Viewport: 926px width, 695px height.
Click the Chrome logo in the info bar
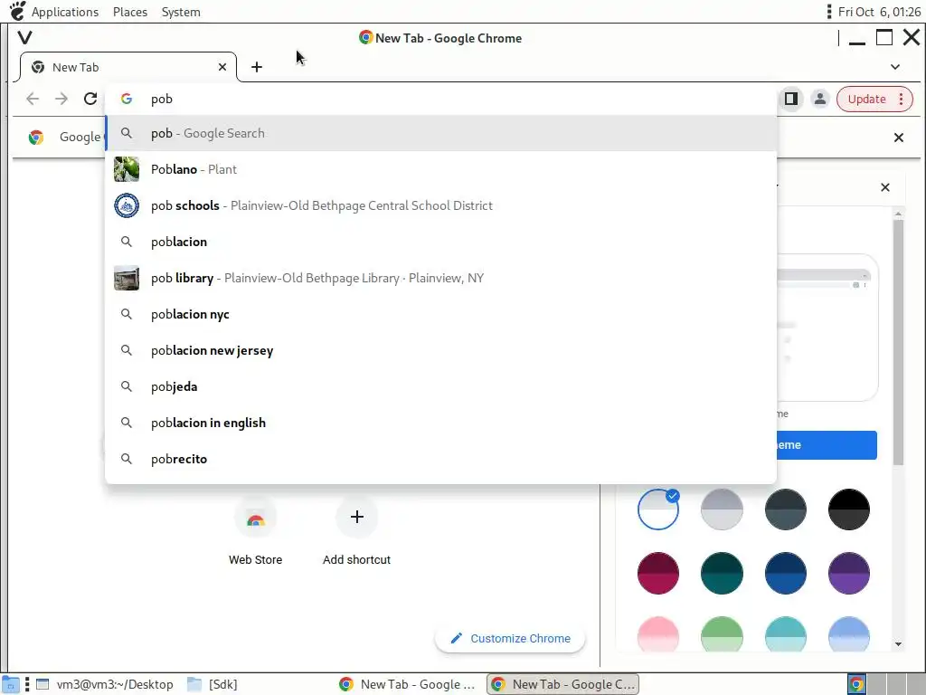point(36,138)
